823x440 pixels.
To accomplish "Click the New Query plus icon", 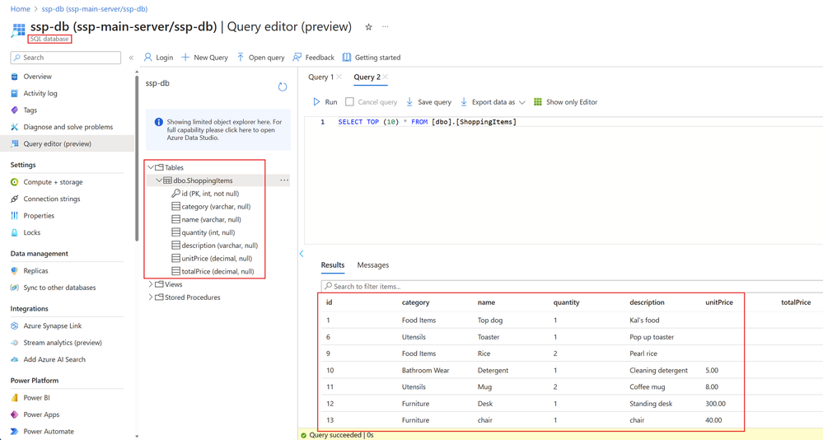I will click(x=185, y=57).
